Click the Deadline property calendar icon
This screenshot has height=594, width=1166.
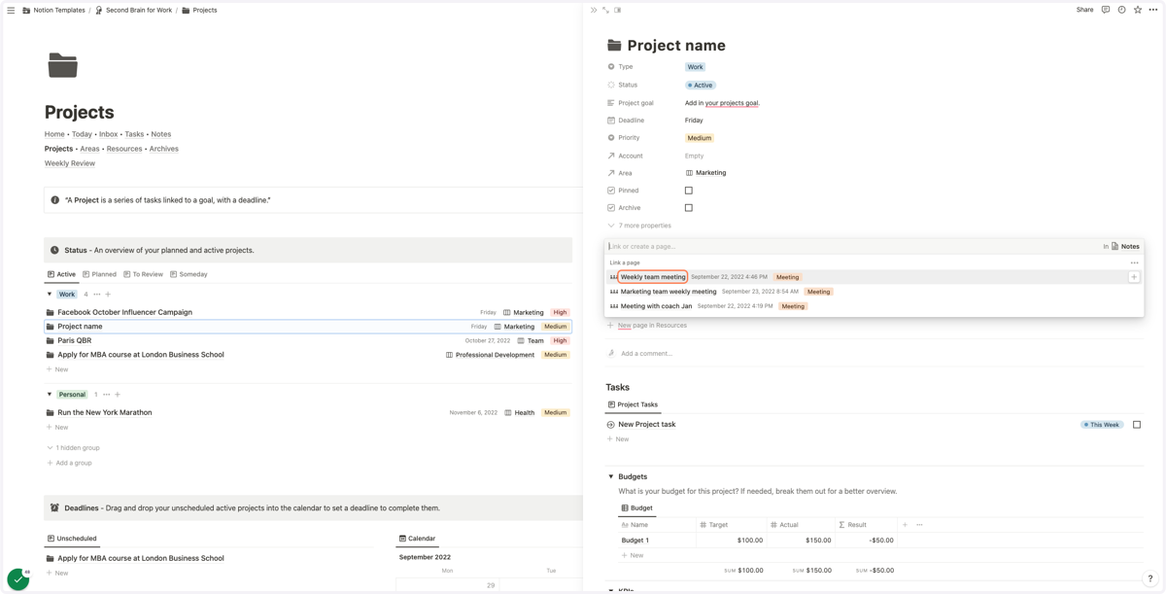(611, 121)
